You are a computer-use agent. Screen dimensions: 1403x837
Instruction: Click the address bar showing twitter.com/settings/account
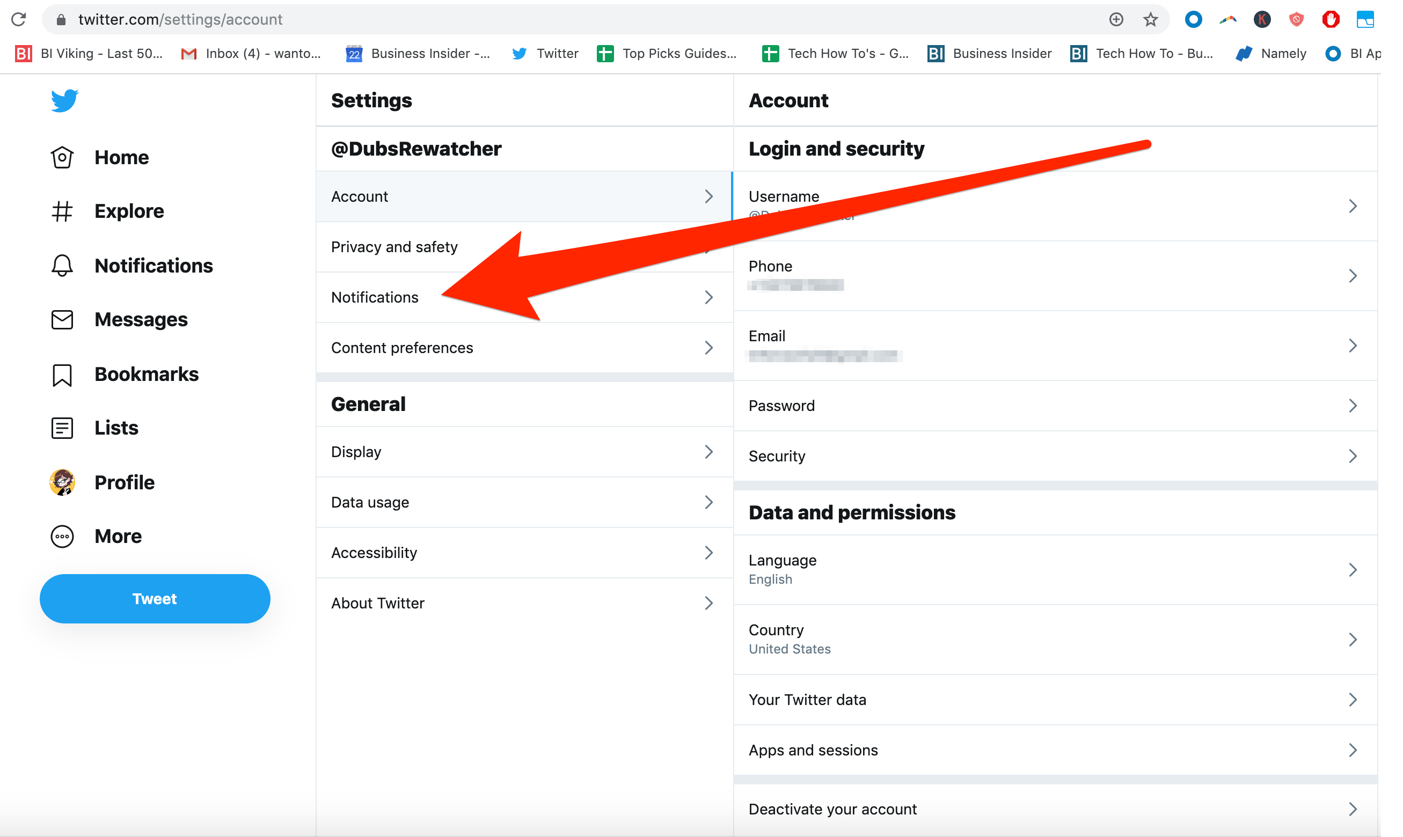pos(180,19)
